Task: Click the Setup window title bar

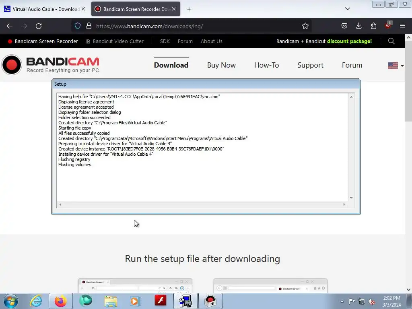Action: click(206, 84)
